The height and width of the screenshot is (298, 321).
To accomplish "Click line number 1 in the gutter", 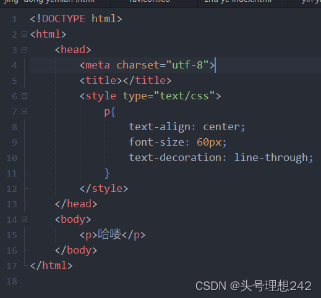I will [14, 19].
